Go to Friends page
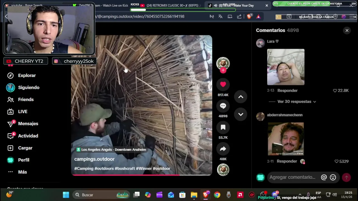Viewport: 358px width, 201px height. (20, 99)
